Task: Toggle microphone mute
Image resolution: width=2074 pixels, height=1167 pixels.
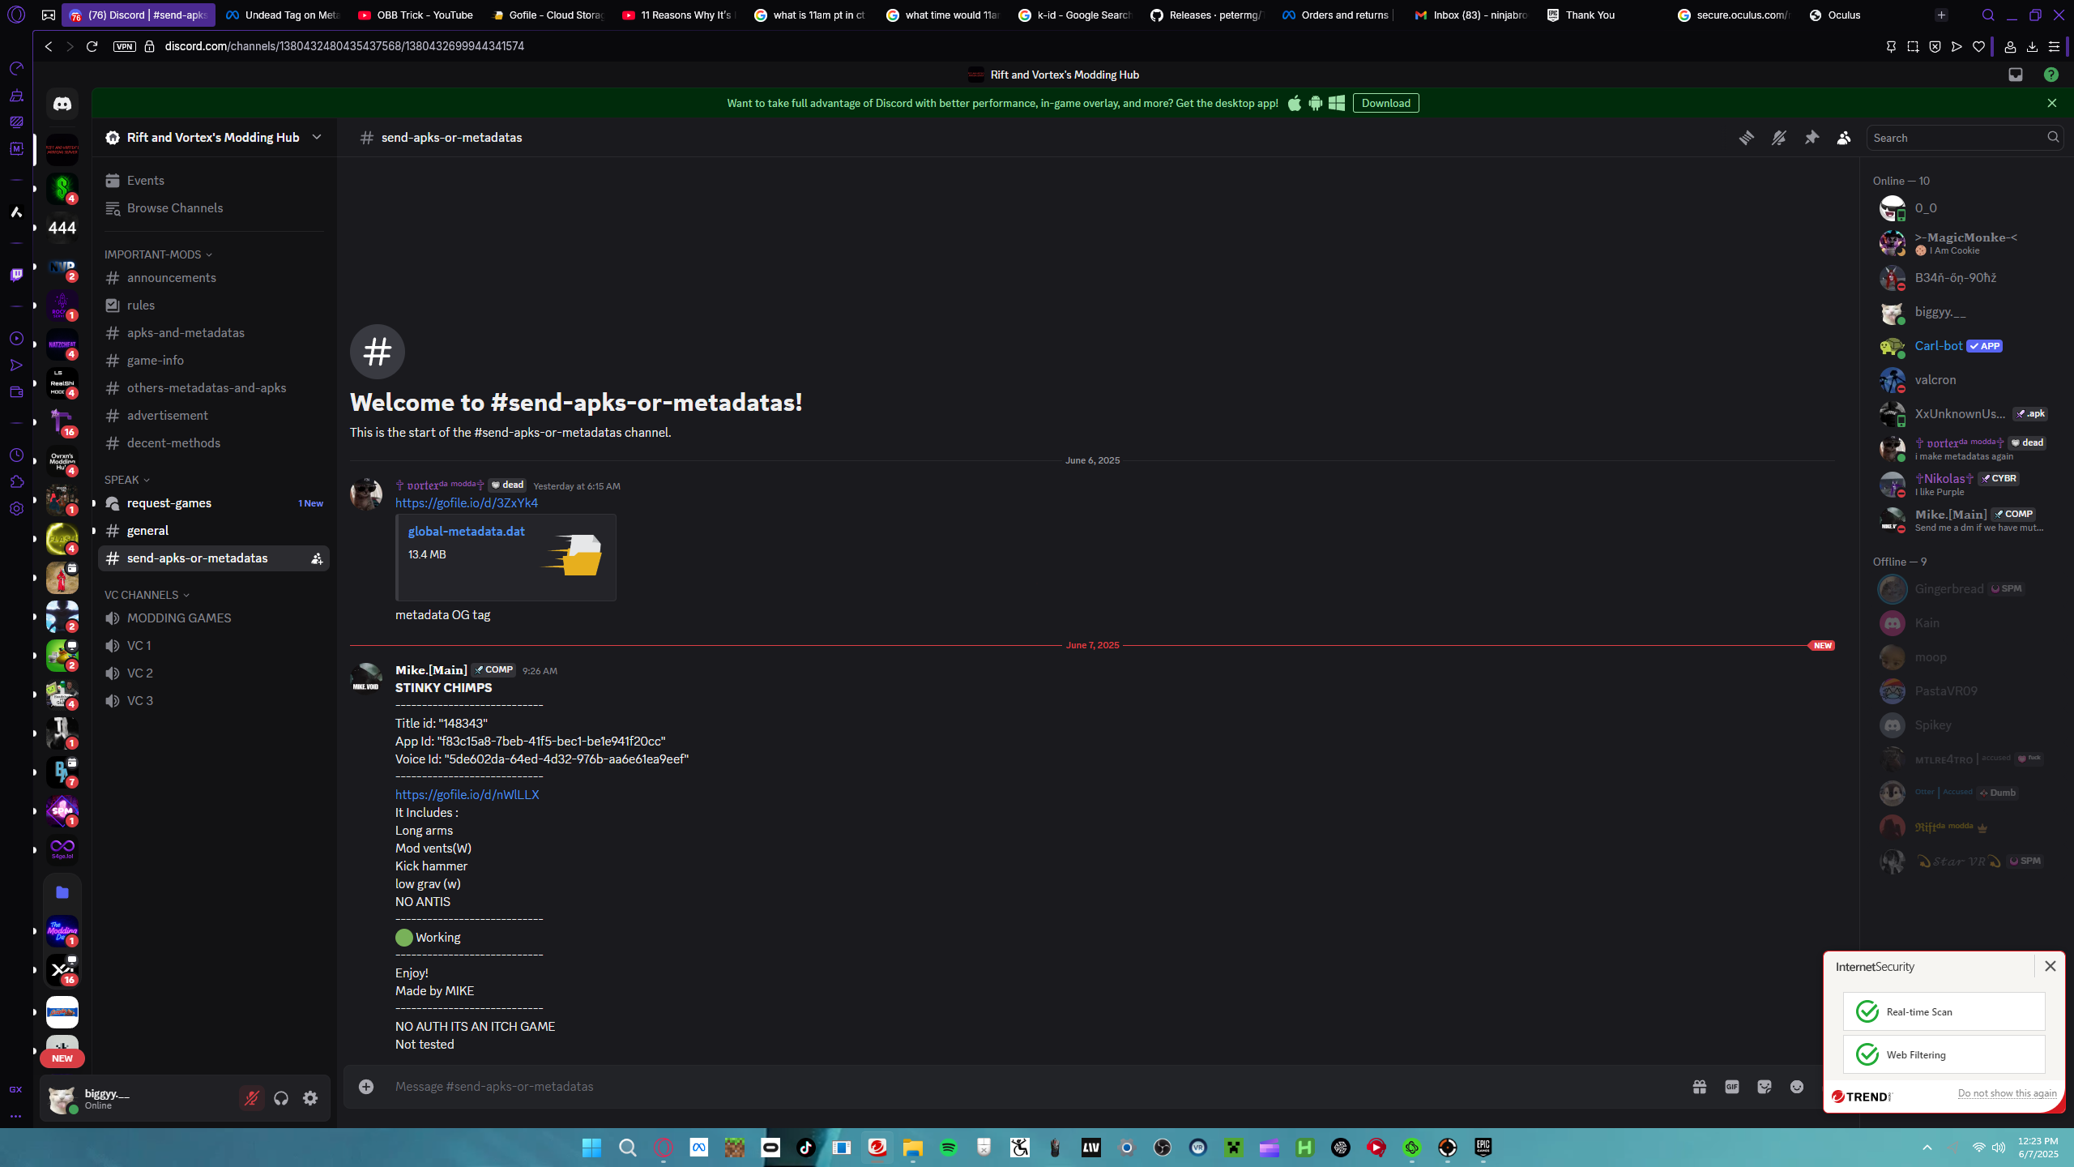Action: pyautogui.click(x=252, y=1098)
